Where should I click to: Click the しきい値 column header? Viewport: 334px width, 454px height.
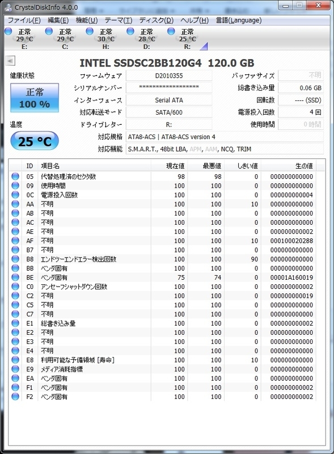pos(243,166)
